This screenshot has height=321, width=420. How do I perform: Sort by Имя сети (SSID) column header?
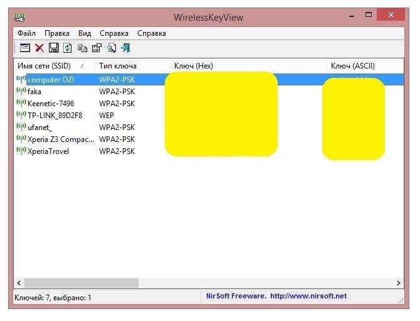(x=55, y=66)
